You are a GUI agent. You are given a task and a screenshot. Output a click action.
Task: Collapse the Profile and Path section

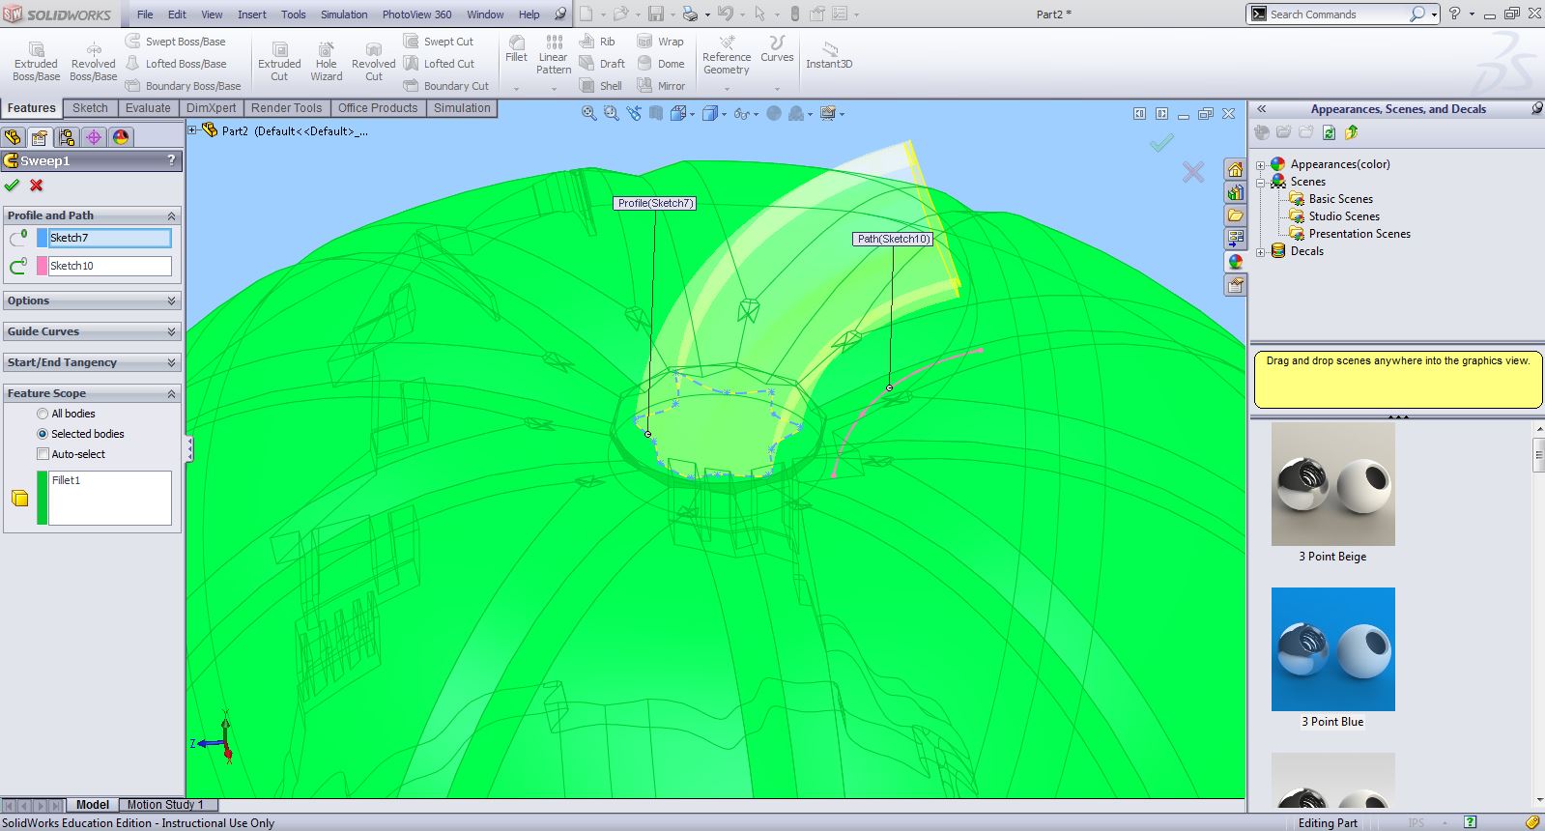pos(172,215)
